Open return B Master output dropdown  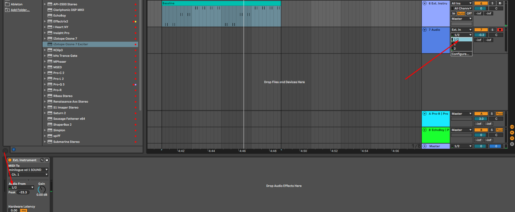click(461, 130)
